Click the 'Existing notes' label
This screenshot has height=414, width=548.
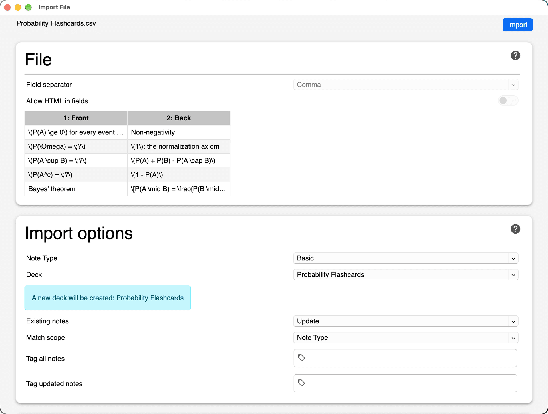click(x=47, y=321)
